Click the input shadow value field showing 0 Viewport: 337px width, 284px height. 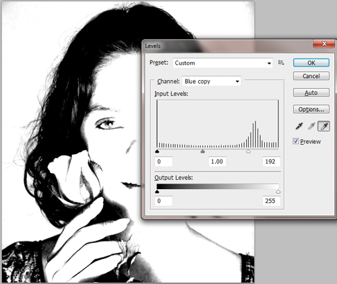[x=164, y=162]
